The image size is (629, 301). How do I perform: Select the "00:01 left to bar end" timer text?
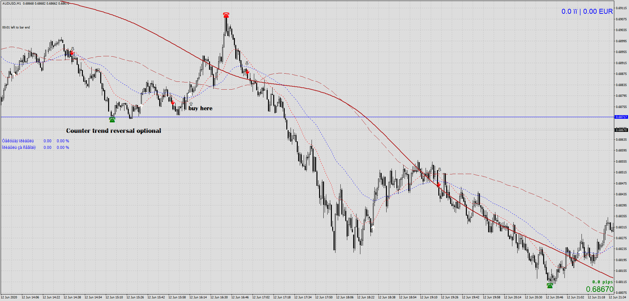[x=16, y=27]
